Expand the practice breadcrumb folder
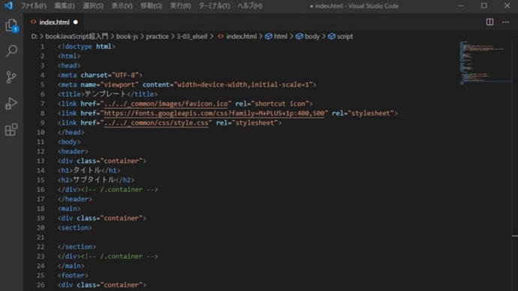 tap(157, 36)
